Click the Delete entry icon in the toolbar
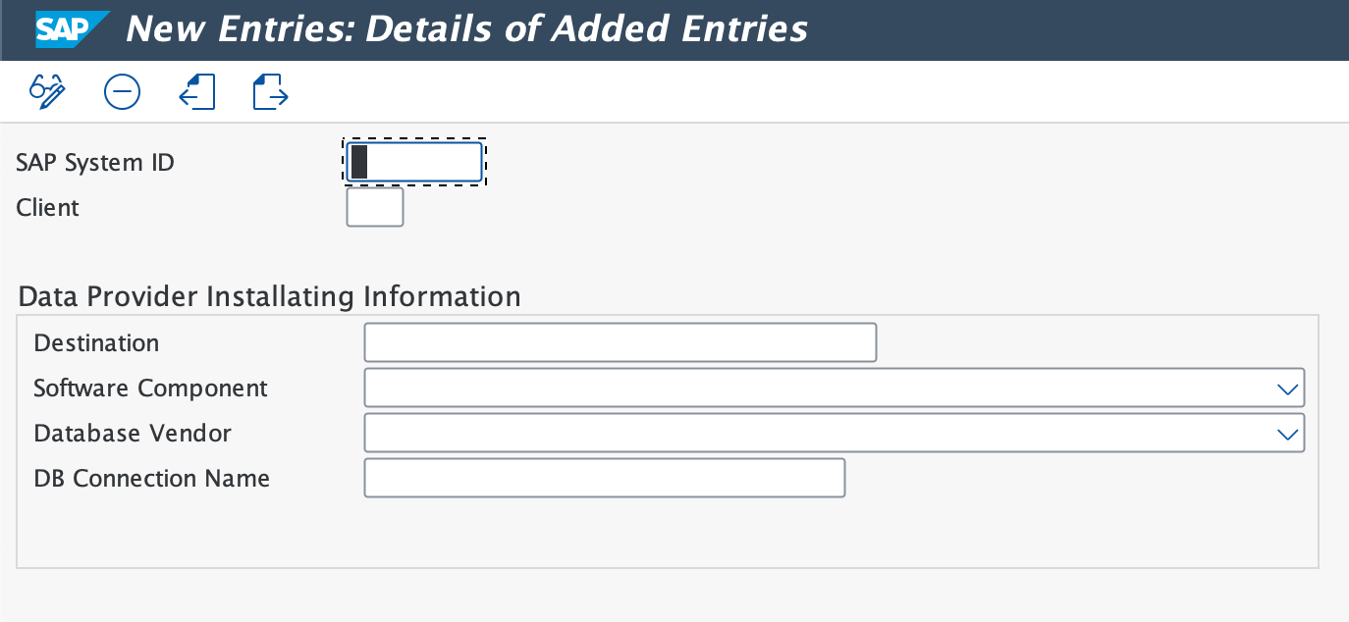This screenshot has height=622, width=1349. click(x=122, y=91)
